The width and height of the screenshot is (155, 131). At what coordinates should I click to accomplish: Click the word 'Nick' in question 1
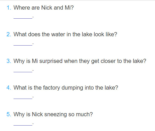click(47, 8)
